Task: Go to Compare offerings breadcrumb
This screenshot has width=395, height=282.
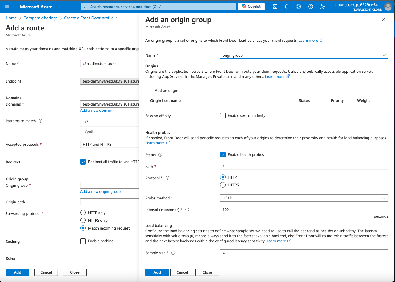Action: 41,18
